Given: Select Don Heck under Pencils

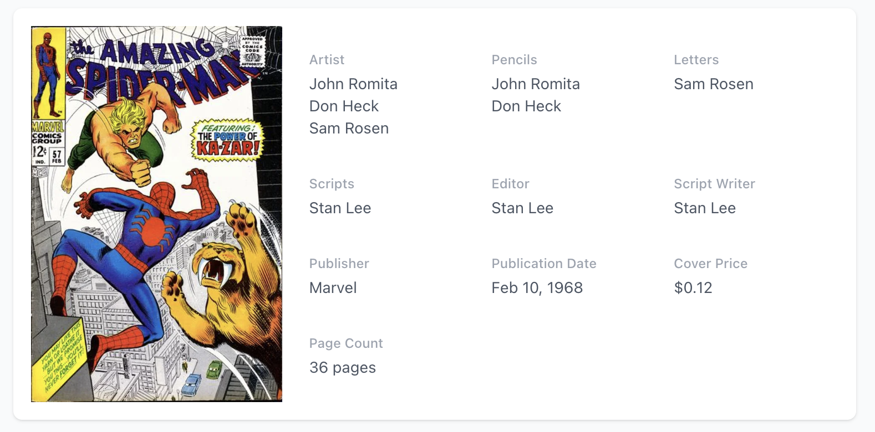Looking at the screenshot, I should pos(526,106).
